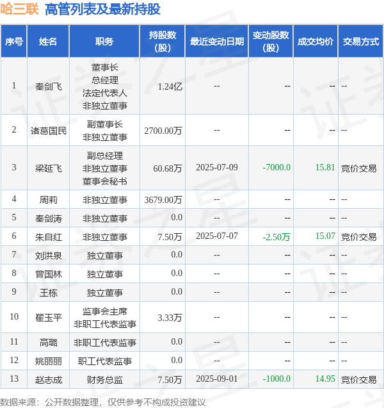The width and height of the screenshot is (384, 408).
Task: Click the 副董事长 position text
Action: click(x=105, y=124)
